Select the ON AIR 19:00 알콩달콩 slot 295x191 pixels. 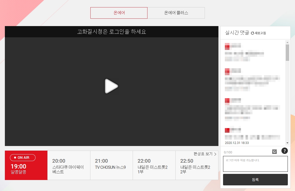pyautogui.click(x=26, y=165)
